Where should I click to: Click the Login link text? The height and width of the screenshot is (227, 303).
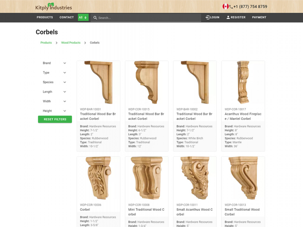coord(215,17)
